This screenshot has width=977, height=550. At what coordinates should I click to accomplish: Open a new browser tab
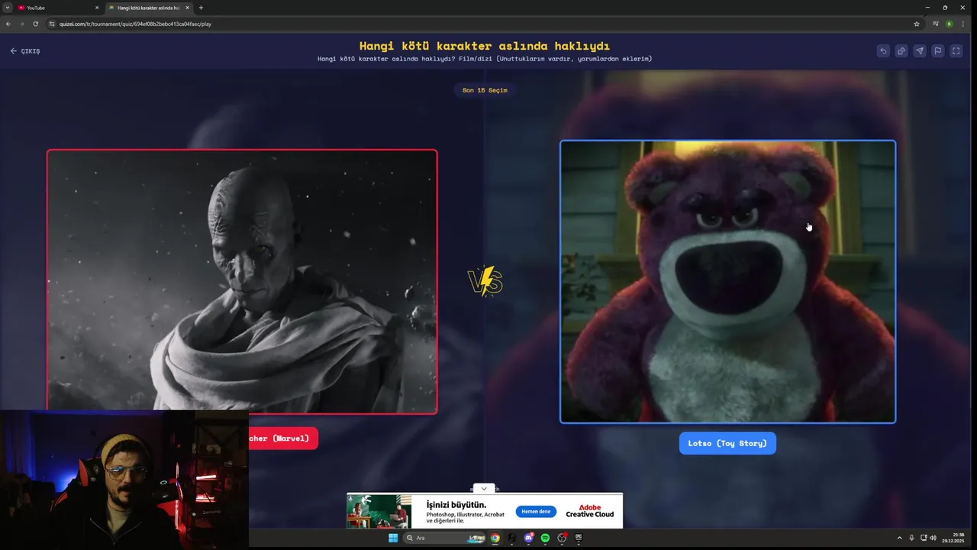tap(201, 8)
